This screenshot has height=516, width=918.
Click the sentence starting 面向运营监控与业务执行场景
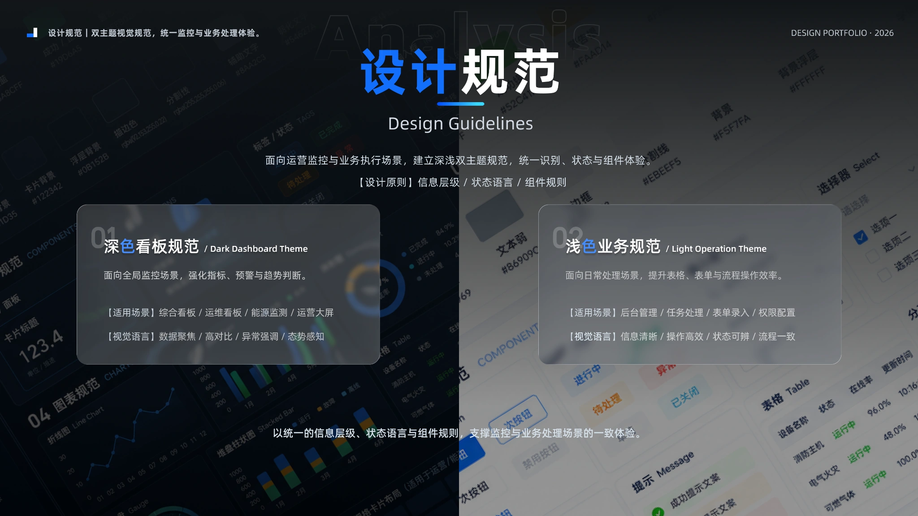(x=460, y=160)
